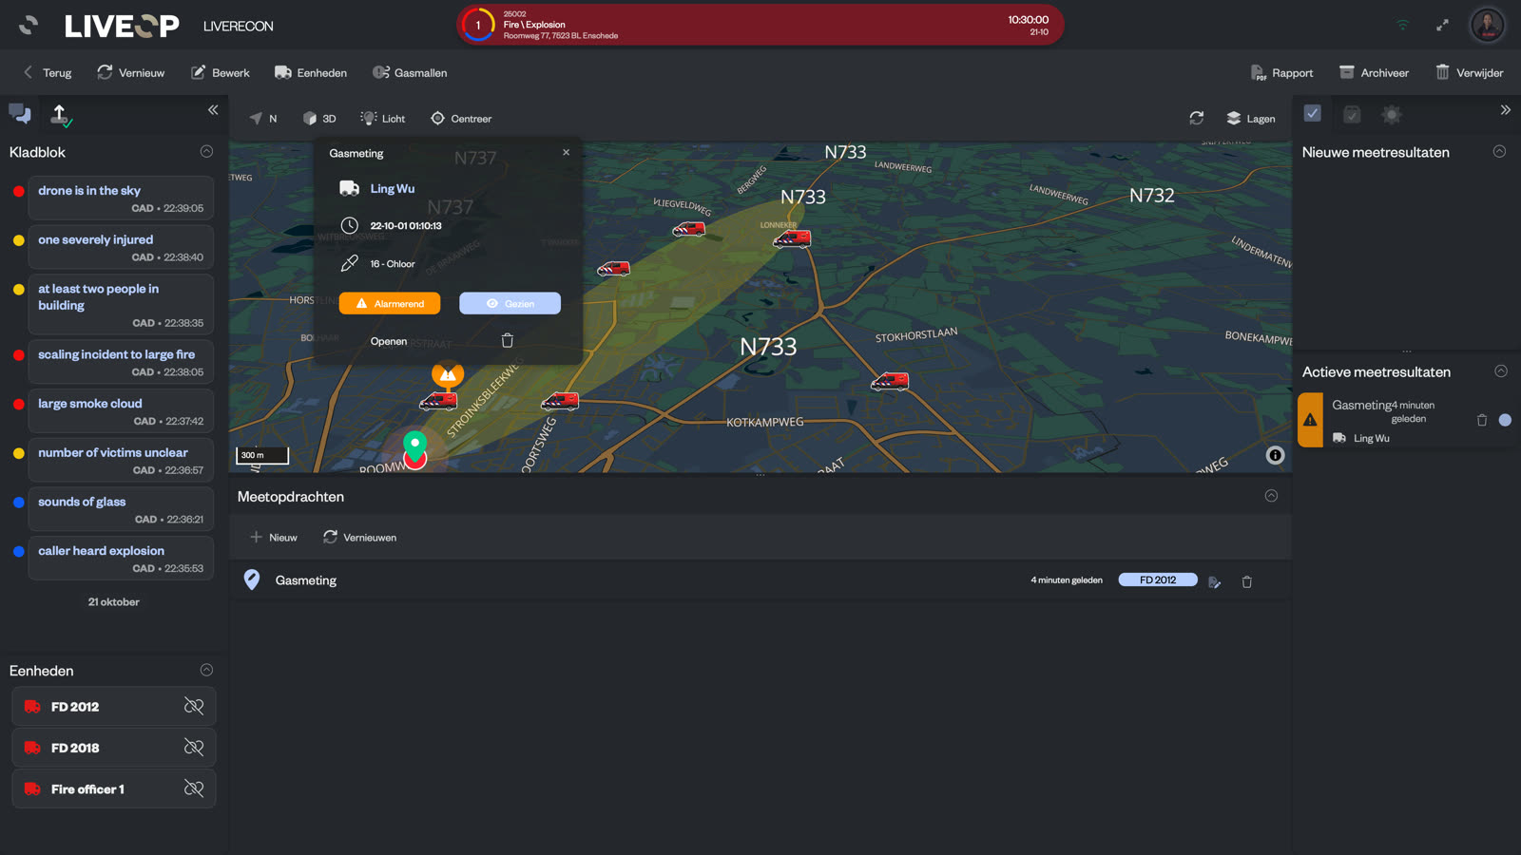Open the map info icon
The image size is (1521, 855).
(x=1276, y=456)
